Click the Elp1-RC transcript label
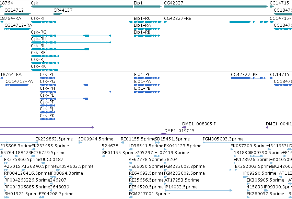 pyautogui.click(x=142, y=18)
